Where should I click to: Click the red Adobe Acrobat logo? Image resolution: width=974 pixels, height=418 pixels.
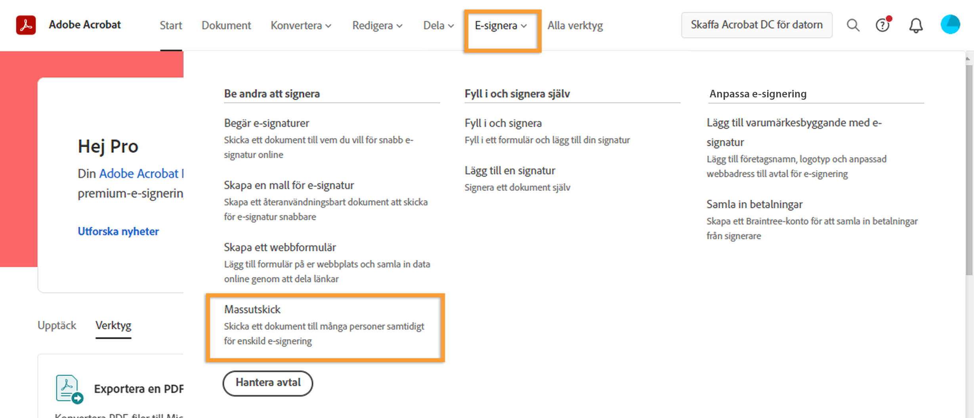26,24
